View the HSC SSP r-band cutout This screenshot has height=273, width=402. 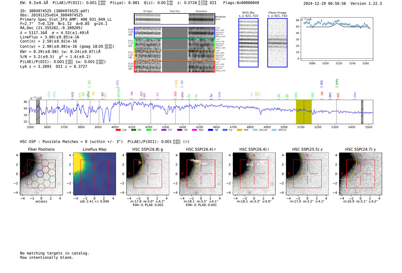click(x=201, y=174)
